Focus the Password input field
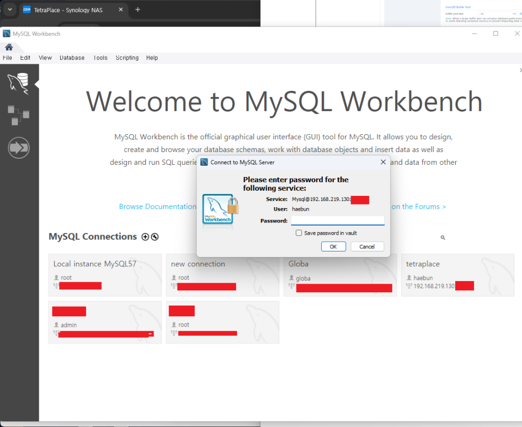 (x=337, y=220)
